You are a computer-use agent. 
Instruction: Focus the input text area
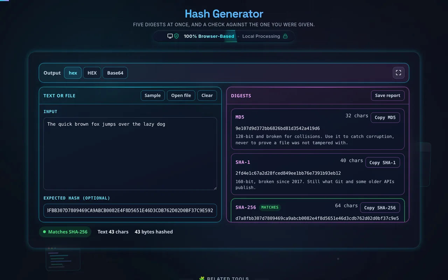(x=130, y=154)
